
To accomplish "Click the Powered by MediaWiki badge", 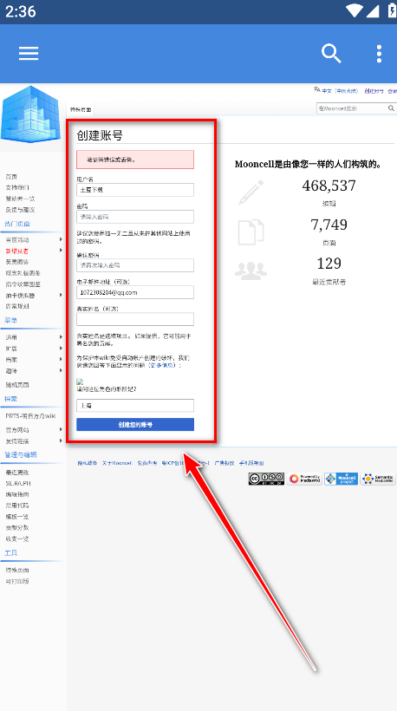I will tap(304, 479).
